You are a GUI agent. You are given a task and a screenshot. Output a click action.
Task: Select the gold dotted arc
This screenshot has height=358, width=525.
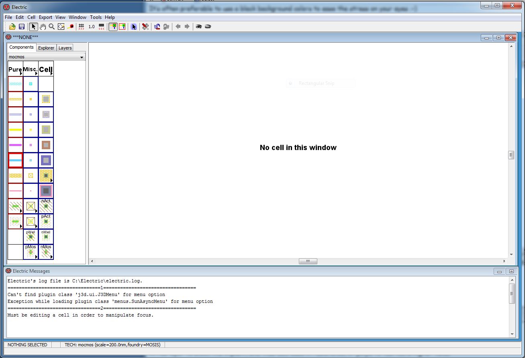pos(15,176)
